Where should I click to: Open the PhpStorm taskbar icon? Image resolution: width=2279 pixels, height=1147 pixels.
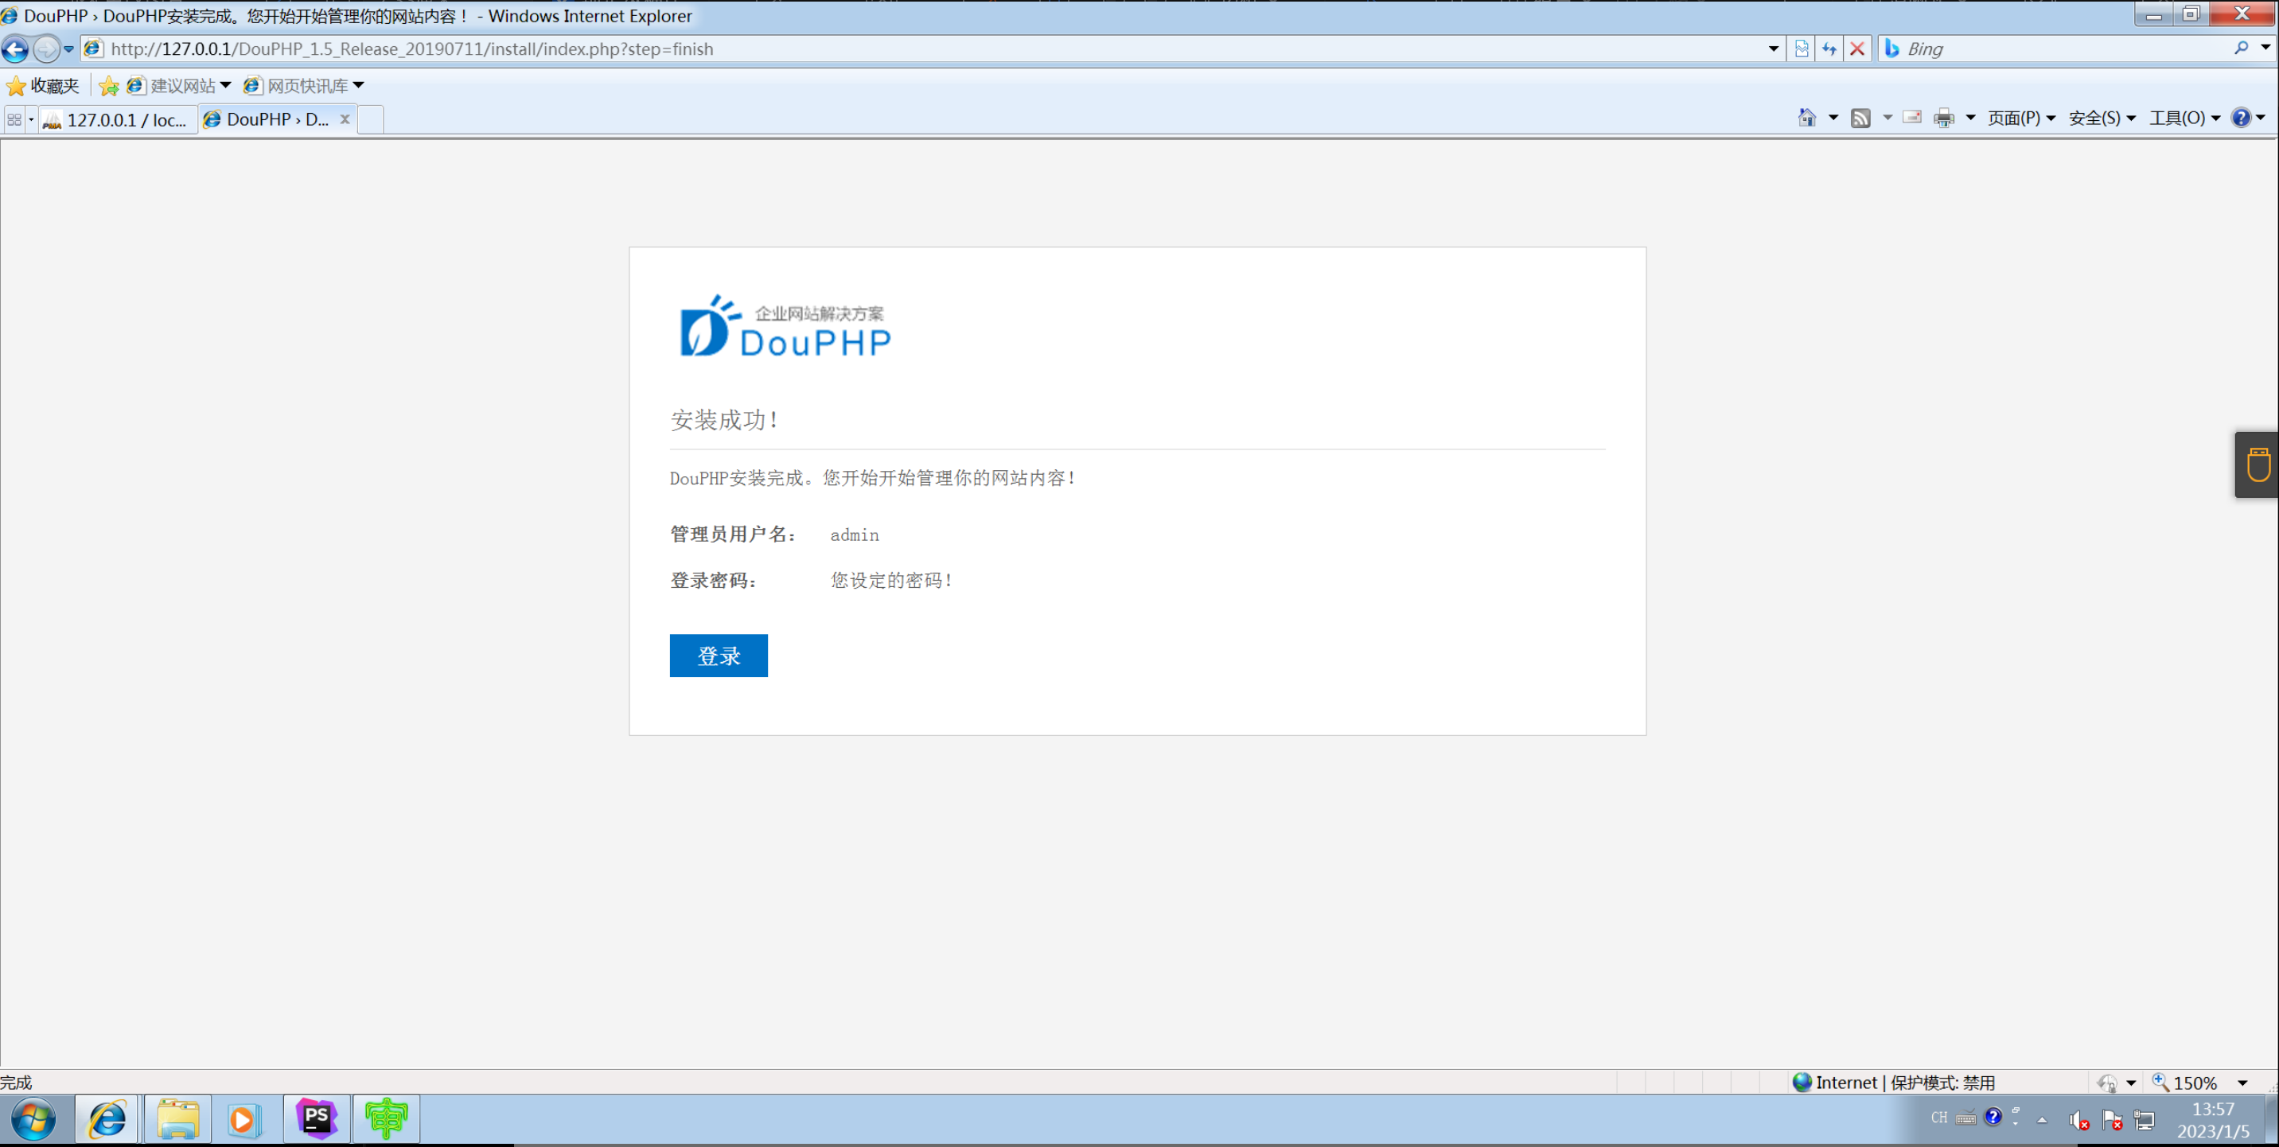pos(316,1120)
